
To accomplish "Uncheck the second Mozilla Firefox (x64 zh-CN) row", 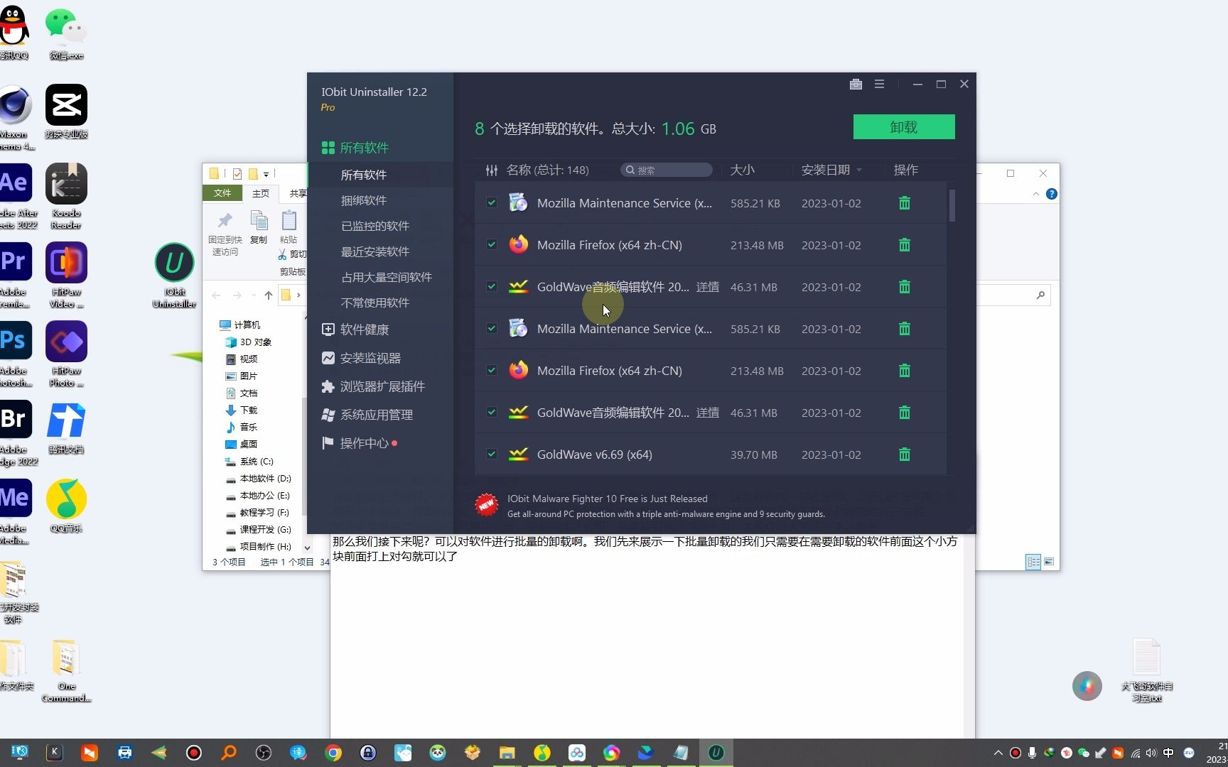I will [x=491, y=370].
